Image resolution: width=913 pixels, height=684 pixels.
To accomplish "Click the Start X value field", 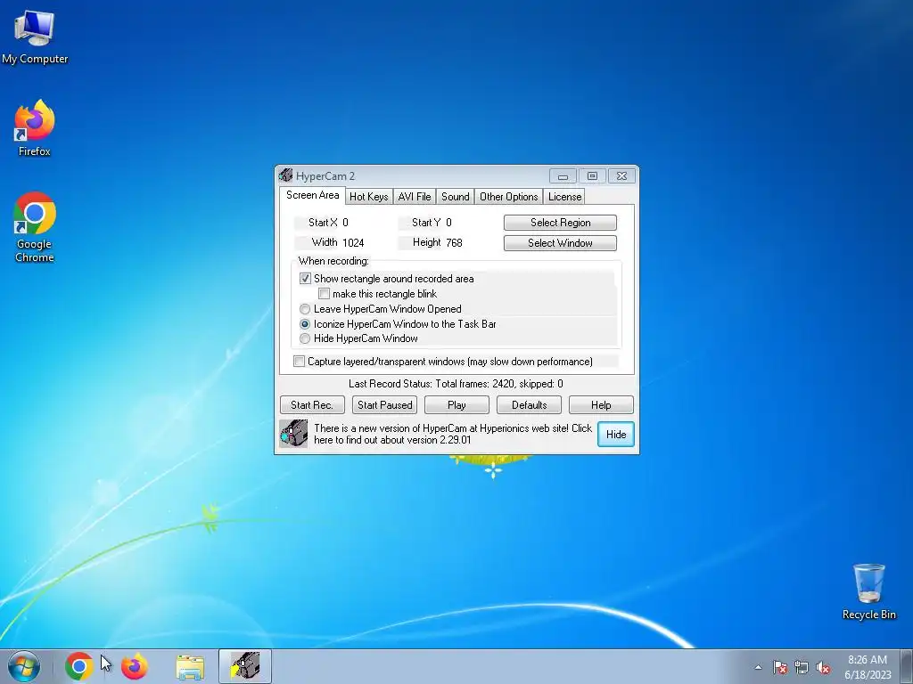I will [345, 222].
